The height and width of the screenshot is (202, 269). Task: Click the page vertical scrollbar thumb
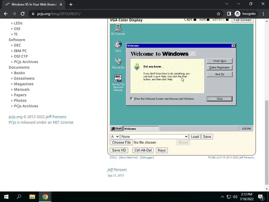pyautogui.click(x=267, y=143)
